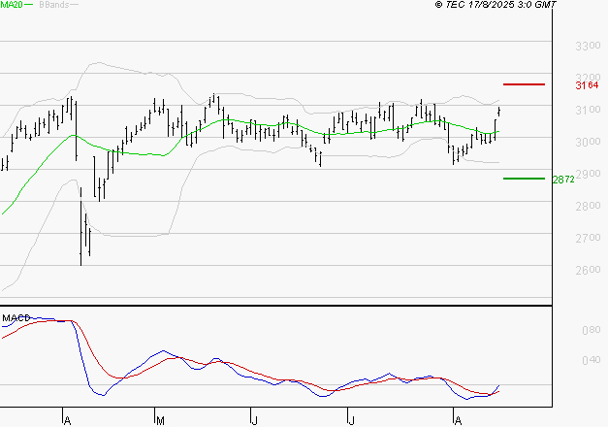Click the red 3164 resistance value

pyautogui.click(x=587, y=85)
